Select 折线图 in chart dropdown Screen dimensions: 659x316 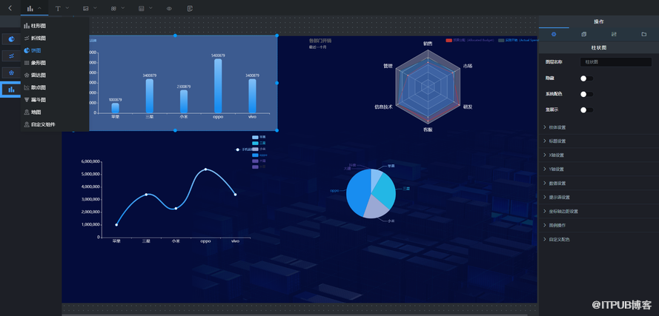(x=39, y=38)
